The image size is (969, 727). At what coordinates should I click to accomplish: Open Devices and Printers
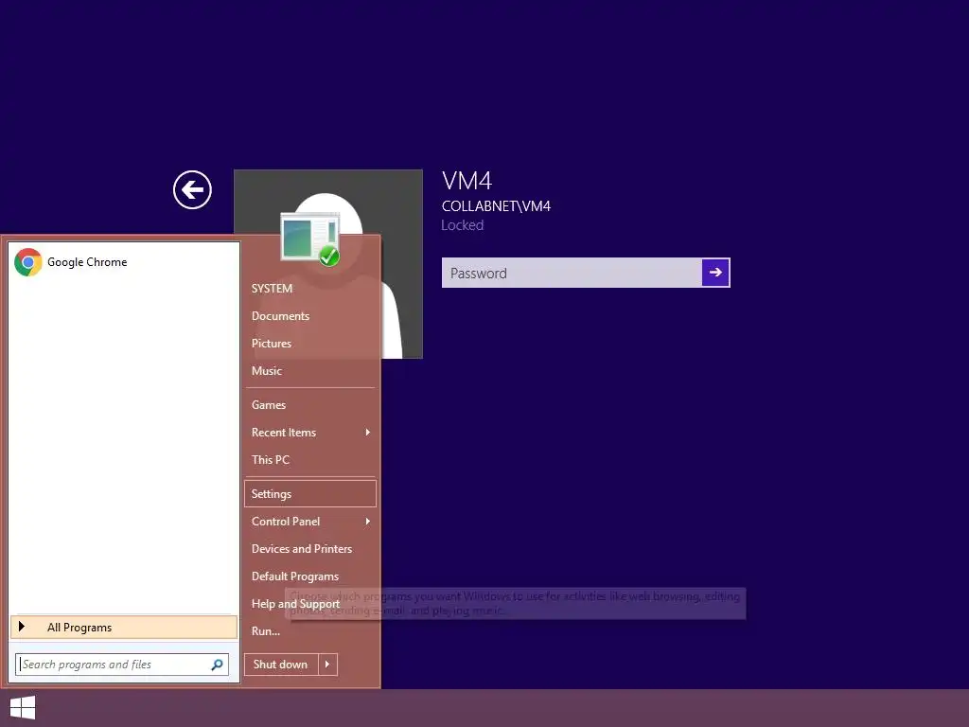[302, 549]
